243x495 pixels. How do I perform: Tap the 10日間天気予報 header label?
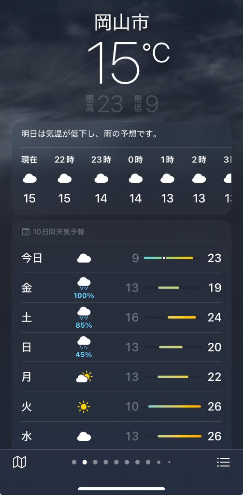[59, 232]
